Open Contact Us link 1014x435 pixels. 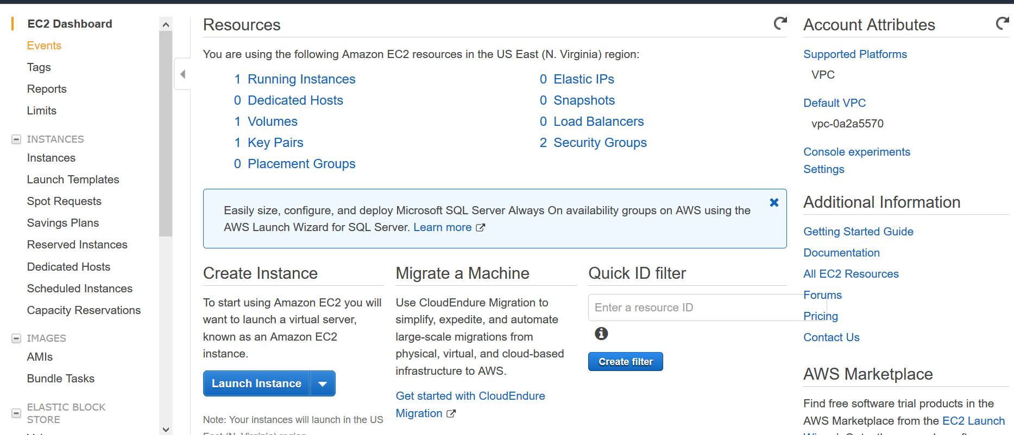(831, 337)
